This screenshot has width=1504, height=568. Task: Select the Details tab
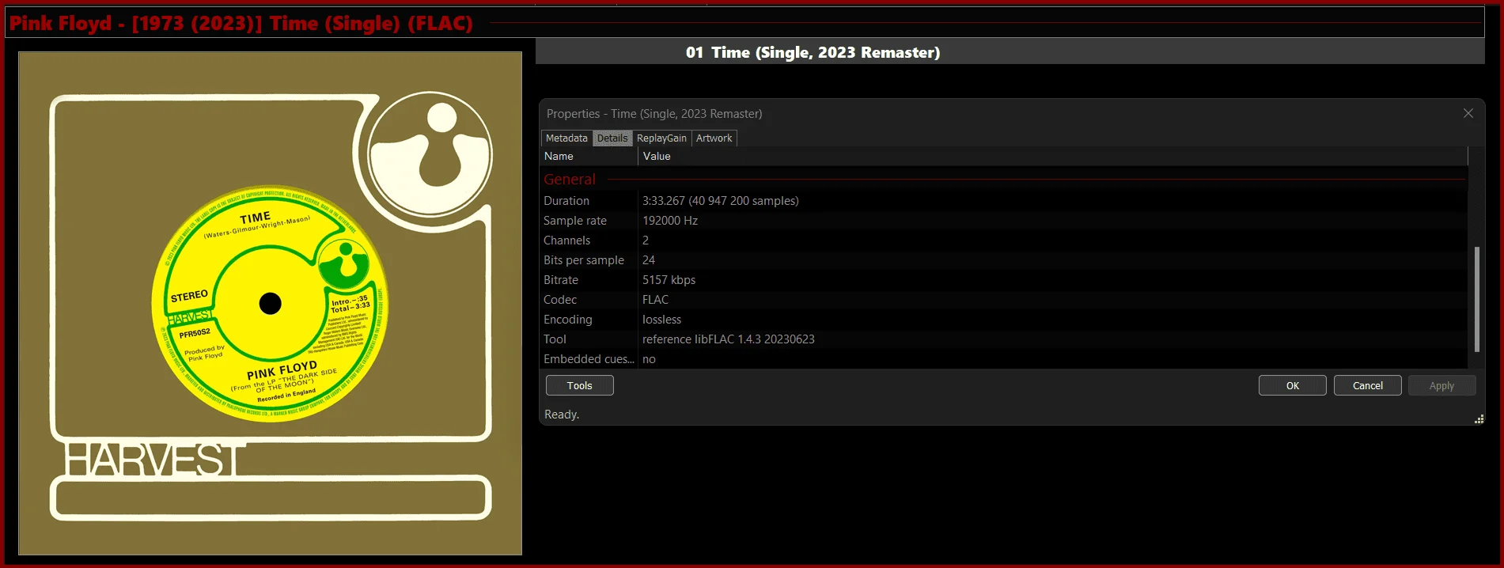[x=612, y=138]
